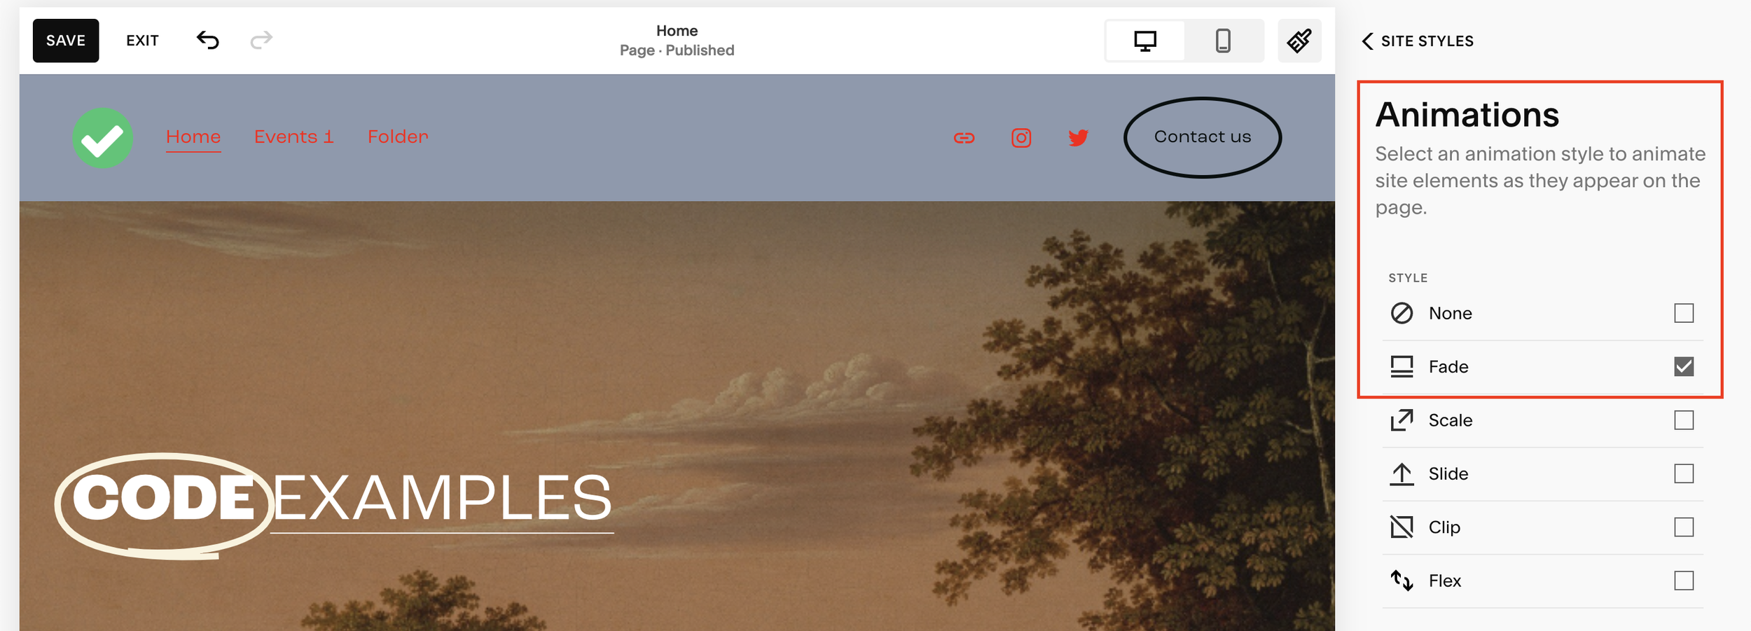
Task: Switch to mobile view icon
Action: 1223,41
